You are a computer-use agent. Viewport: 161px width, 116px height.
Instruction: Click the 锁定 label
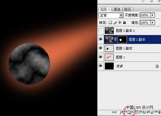click(x=103, y=23)
